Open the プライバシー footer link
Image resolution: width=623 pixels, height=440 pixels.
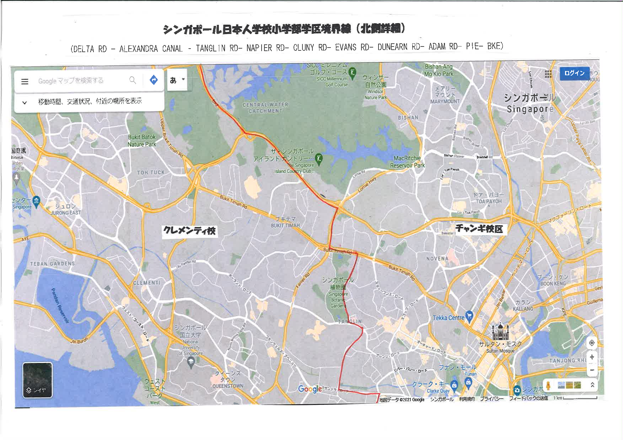492,399
